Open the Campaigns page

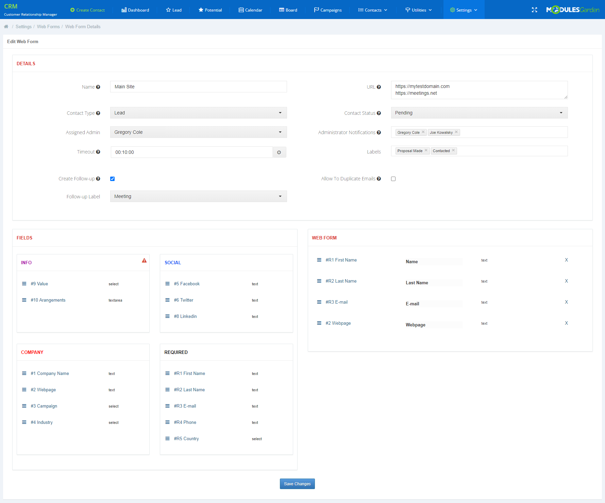(328, 10)
